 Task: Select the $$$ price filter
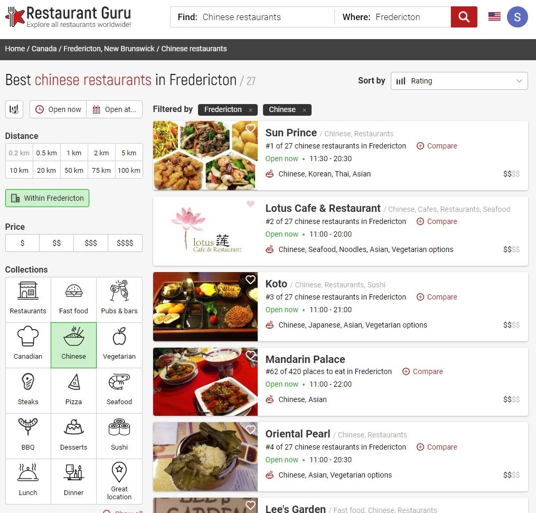[91, 243]
